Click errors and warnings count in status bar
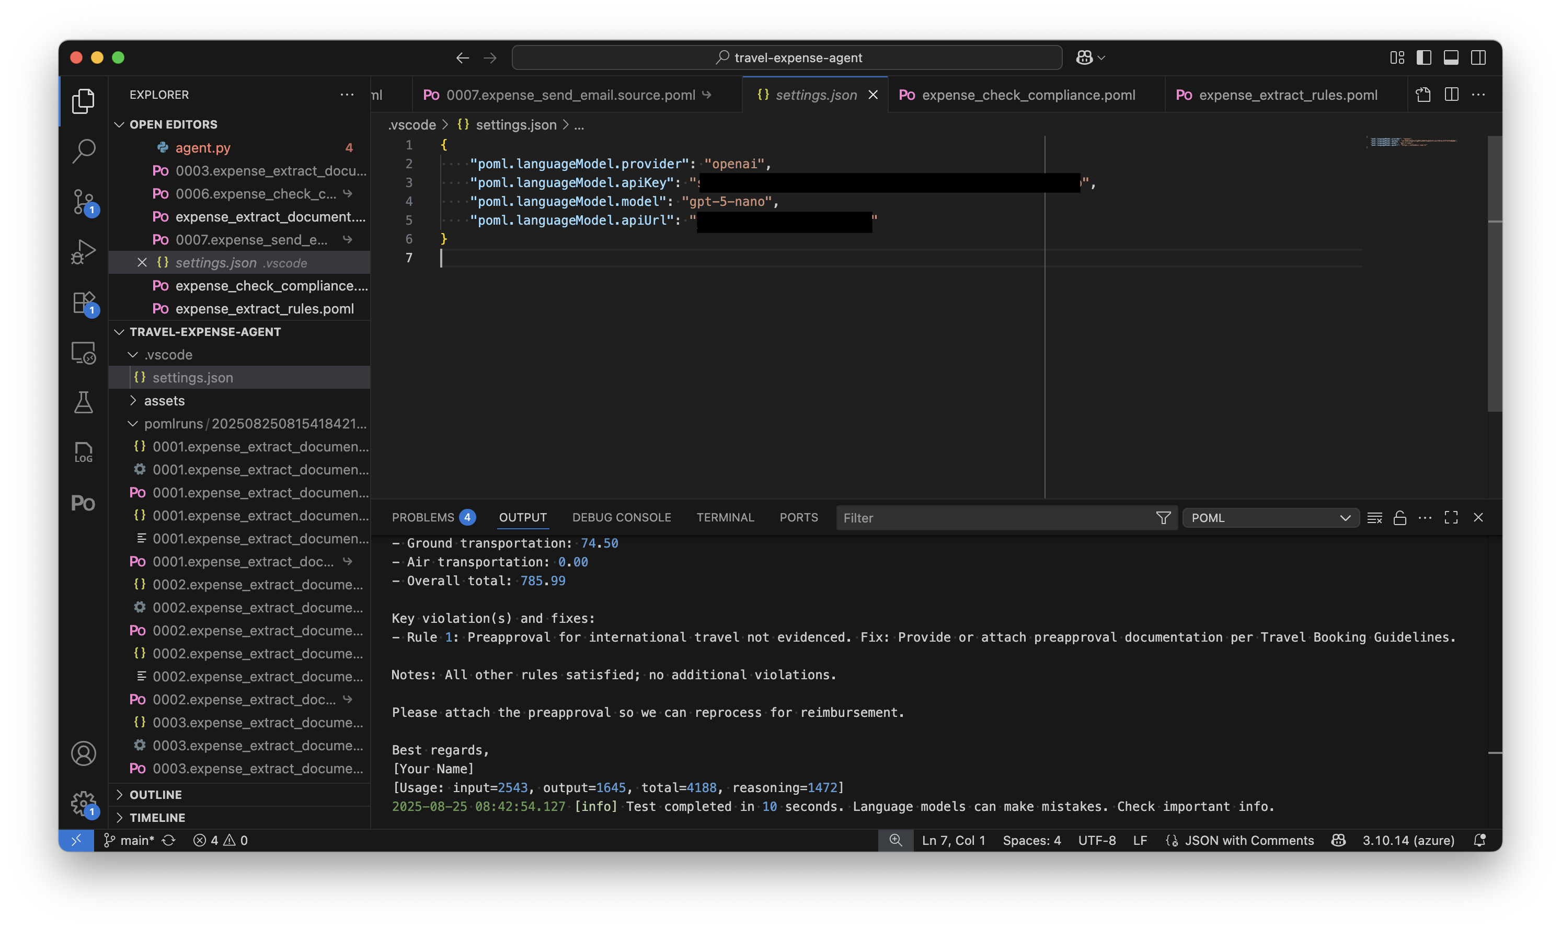 click(x=221, y=840)
